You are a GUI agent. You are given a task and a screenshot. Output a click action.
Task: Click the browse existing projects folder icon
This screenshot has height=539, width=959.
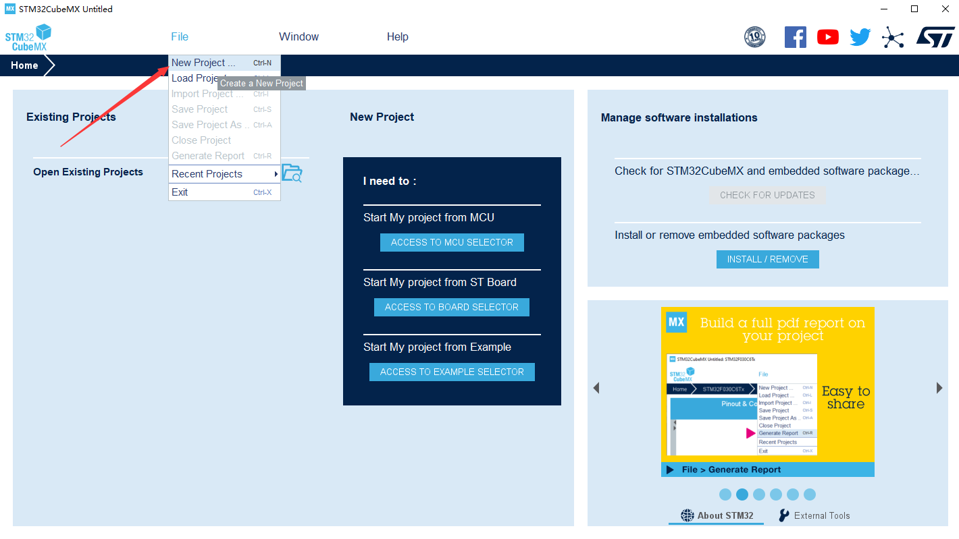click(292, 173)
